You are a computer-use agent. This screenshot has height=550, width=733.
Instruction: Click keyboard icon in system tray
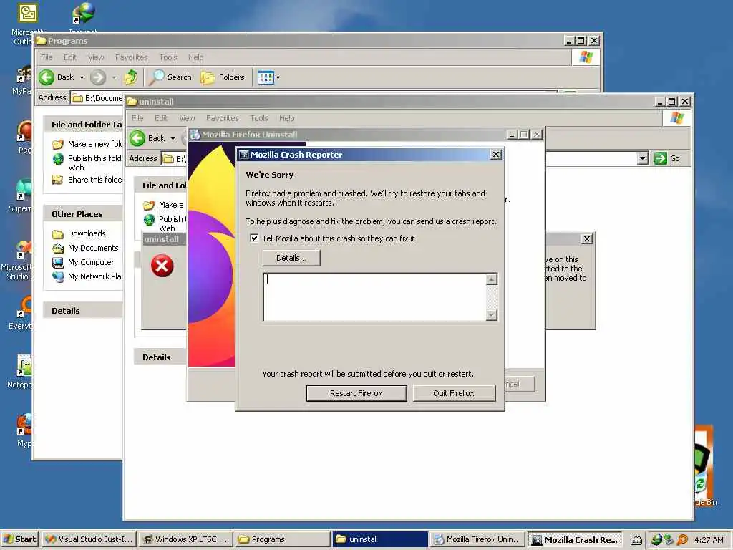(636, 540)
